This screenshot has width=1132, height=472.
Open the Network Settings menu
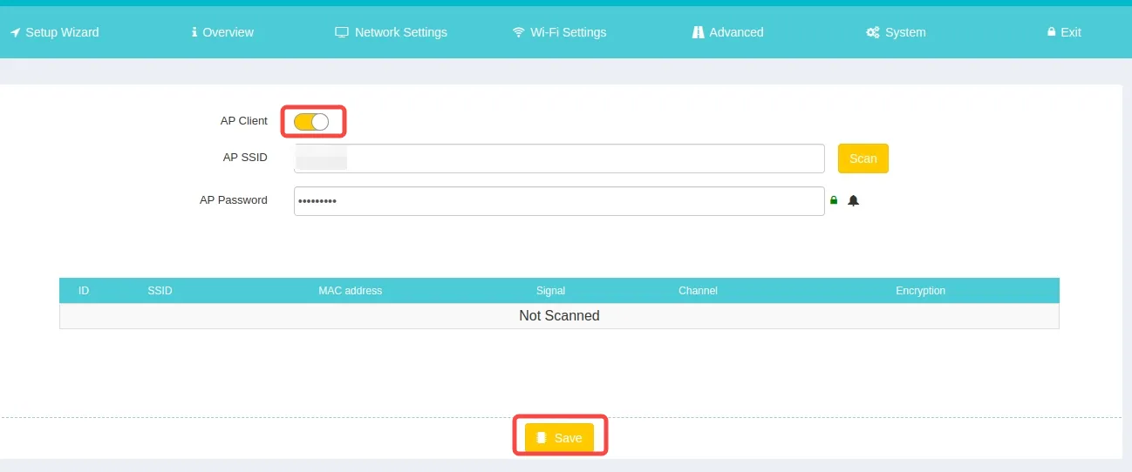click(391, 32)
